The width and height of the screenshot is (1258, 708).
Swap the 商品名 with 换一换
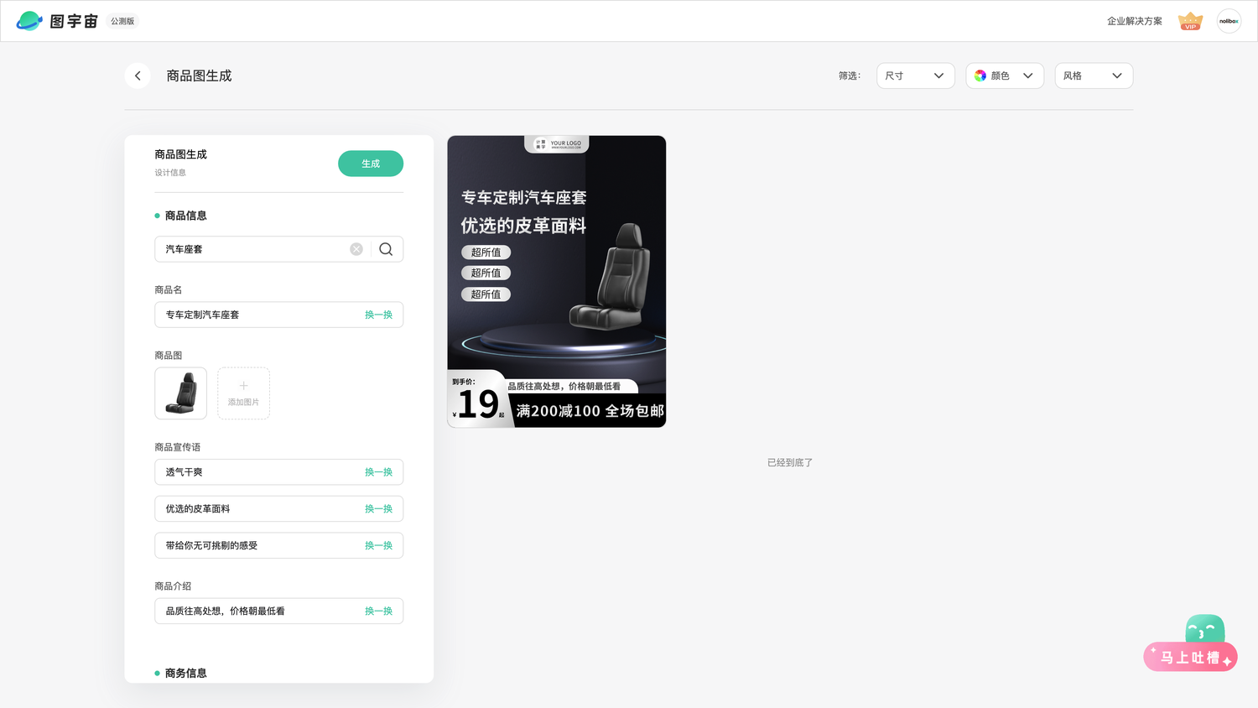378,315
